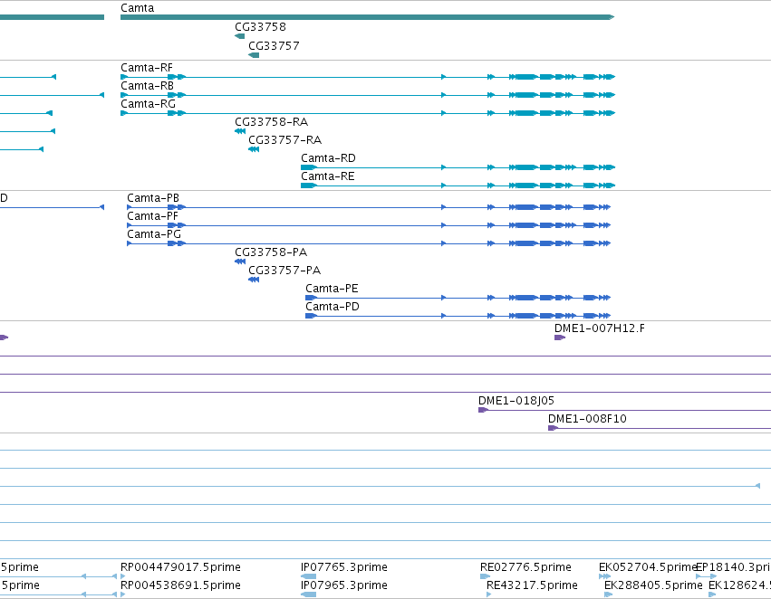This screenshot has width=771, height=599.
Task: Select the Camta-RB transcript
Action: click(368, 95)
